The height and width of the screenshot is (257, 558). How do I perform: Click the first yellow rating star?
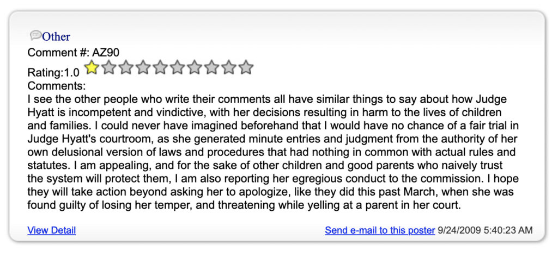[92, 67]
